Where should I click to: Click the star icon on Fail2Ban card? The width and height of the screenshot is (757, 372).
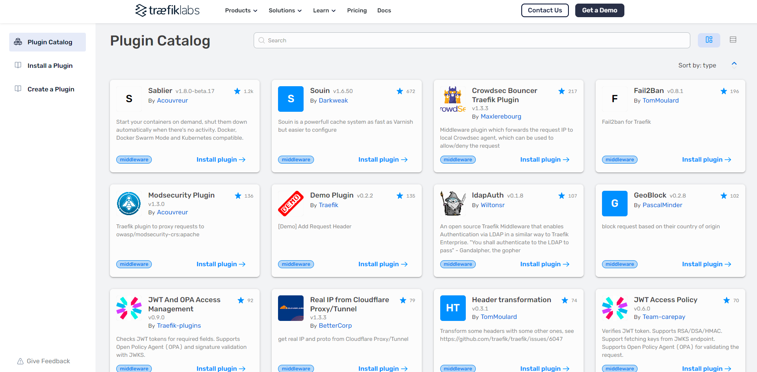coord(724,91)
